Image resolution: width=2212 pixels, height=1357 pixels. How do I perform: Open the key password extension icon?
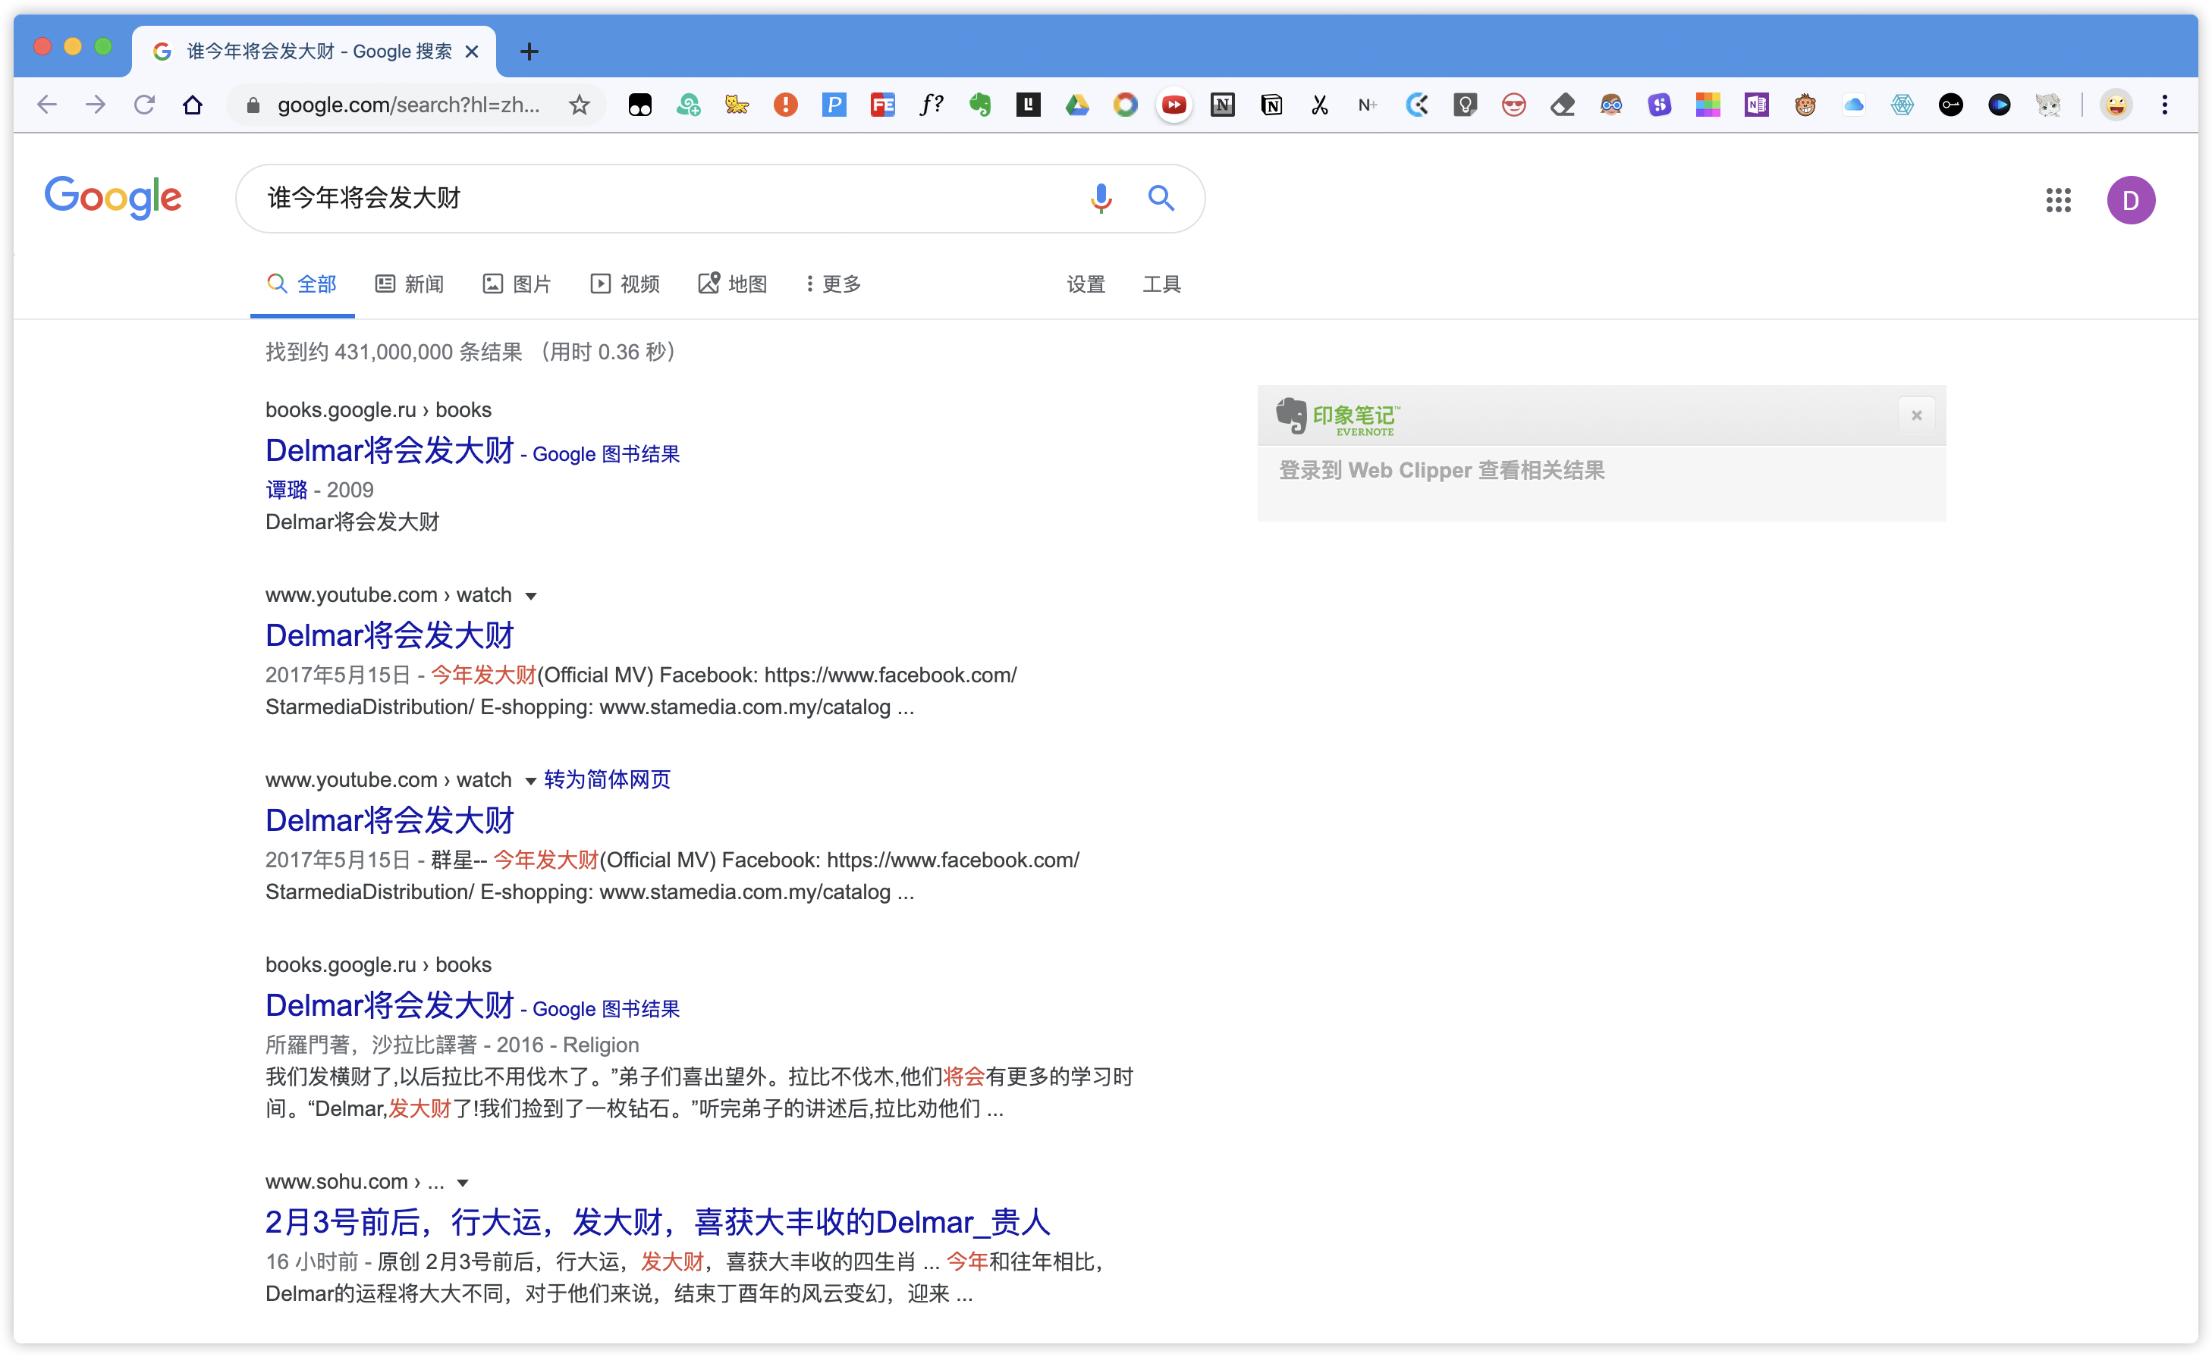1950,105
